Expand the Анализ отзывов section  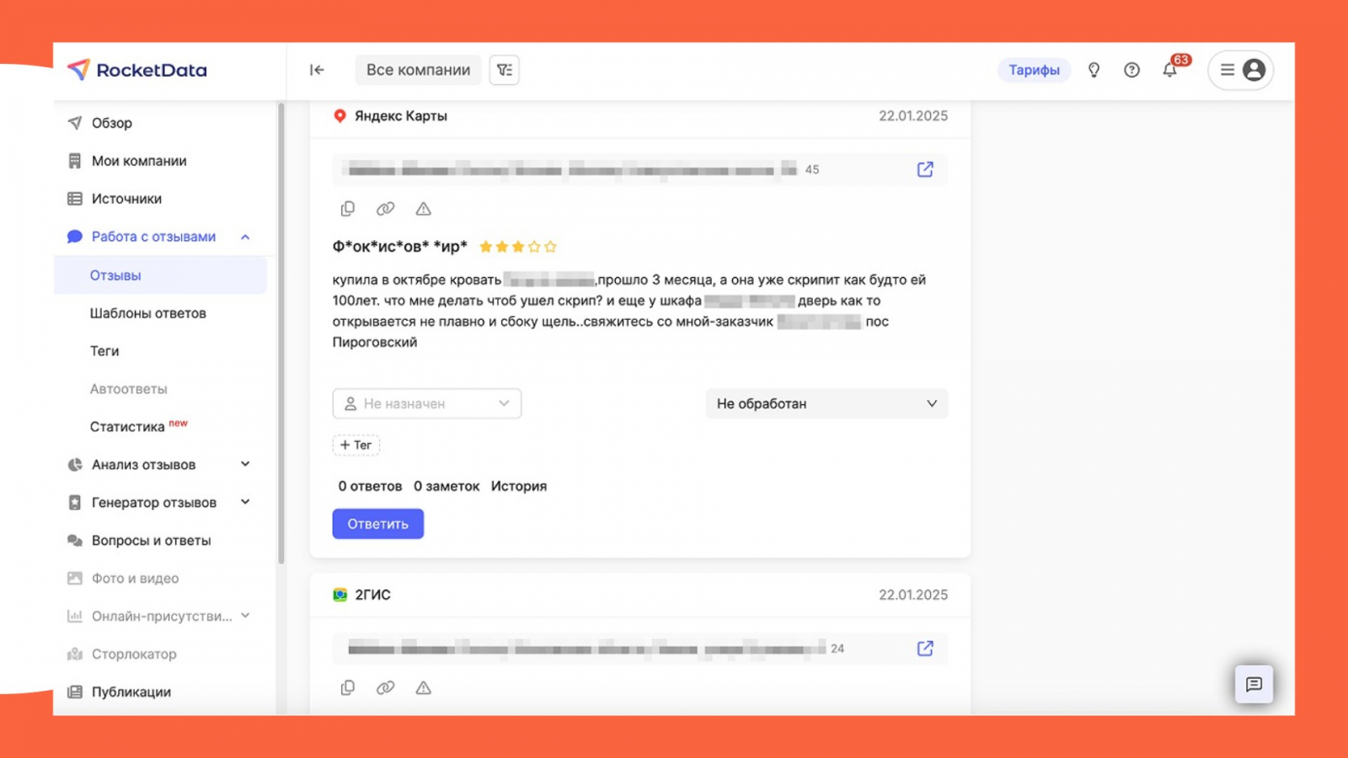[245, 464]
